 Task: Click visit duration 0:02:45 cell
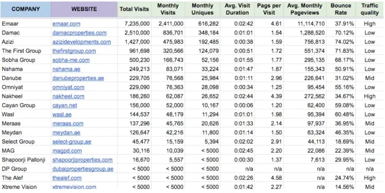click(x=238, y=151)
